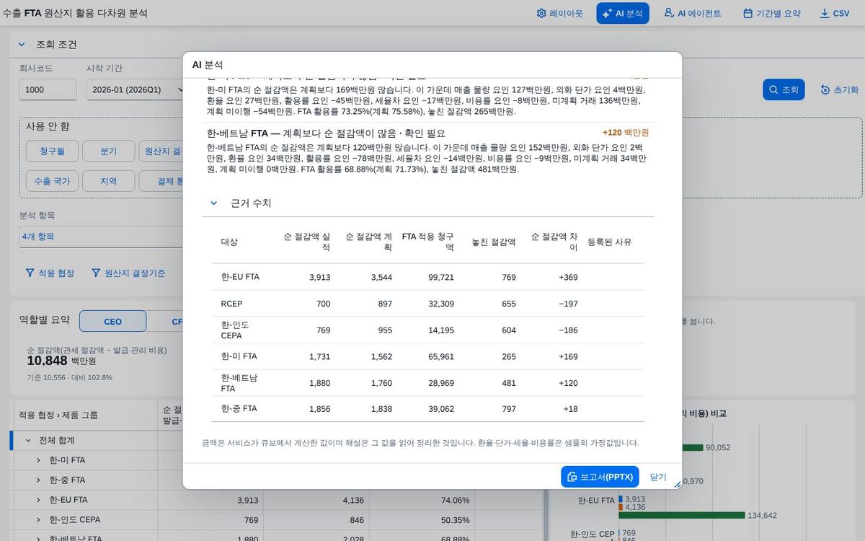Click the 한-중 FTA row in dialog table
The image size is (865, 541).
428,409
